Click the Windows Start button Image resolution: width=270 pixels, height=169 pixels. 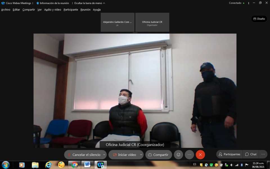point(6,165)
